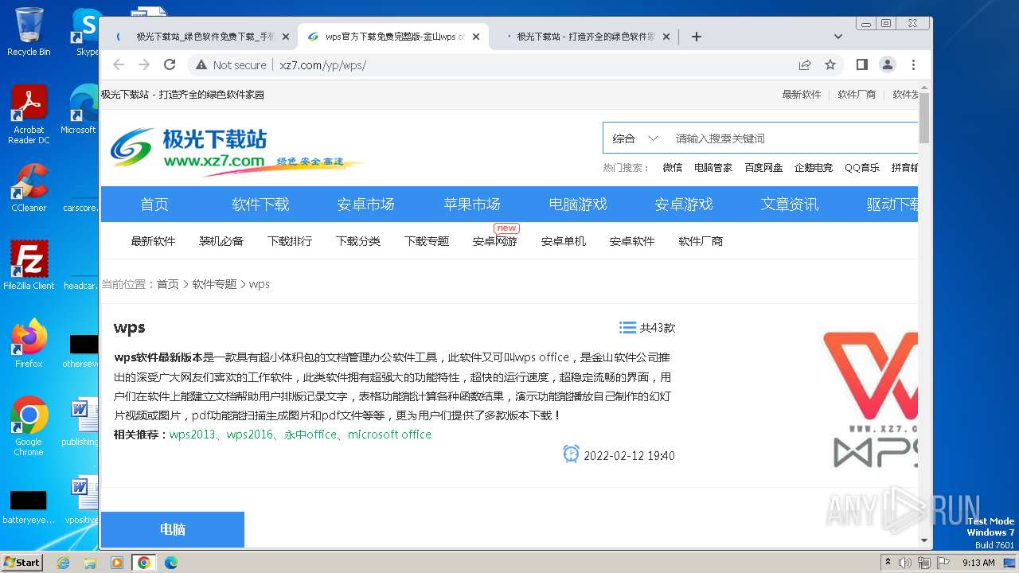Open the Share this page icon

[805, 64]
